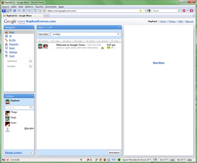Screen dimensions: 197x163
Task: Open the Welcome to Google Wave message
Action: click(79, 46)
